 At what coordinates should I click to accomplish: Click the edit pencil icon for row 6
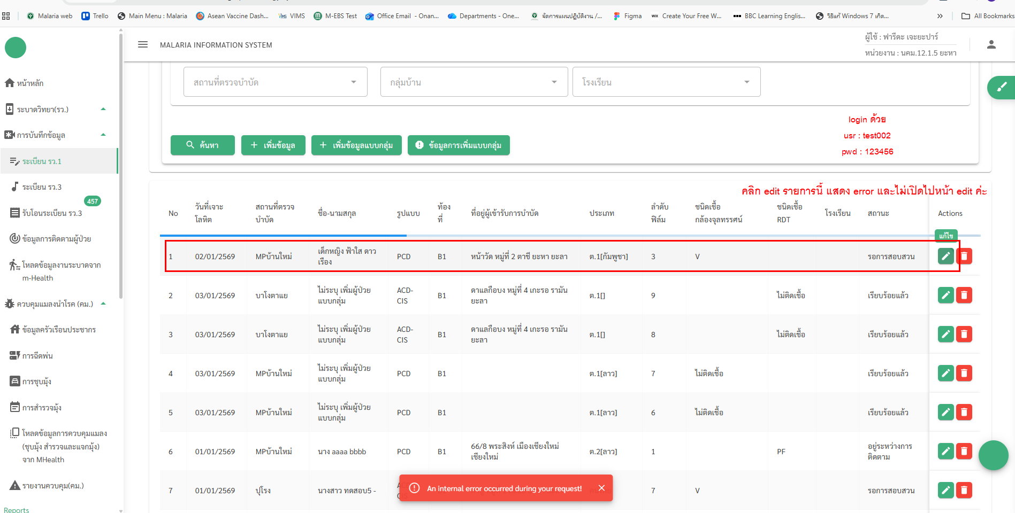pyautogui.click(x=945, y=452)
